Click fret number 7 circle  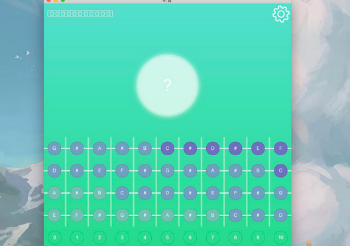pos(213,237)
